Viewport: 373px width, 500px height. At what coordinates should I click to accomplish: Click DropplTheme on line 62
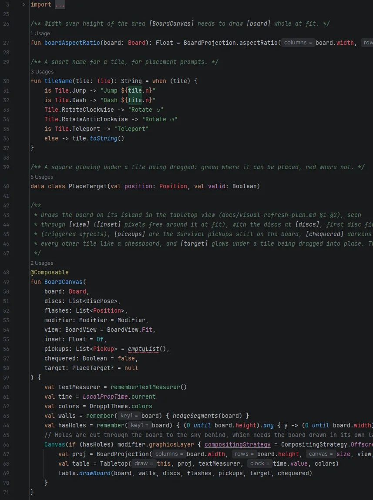click(x=108, y=406)
